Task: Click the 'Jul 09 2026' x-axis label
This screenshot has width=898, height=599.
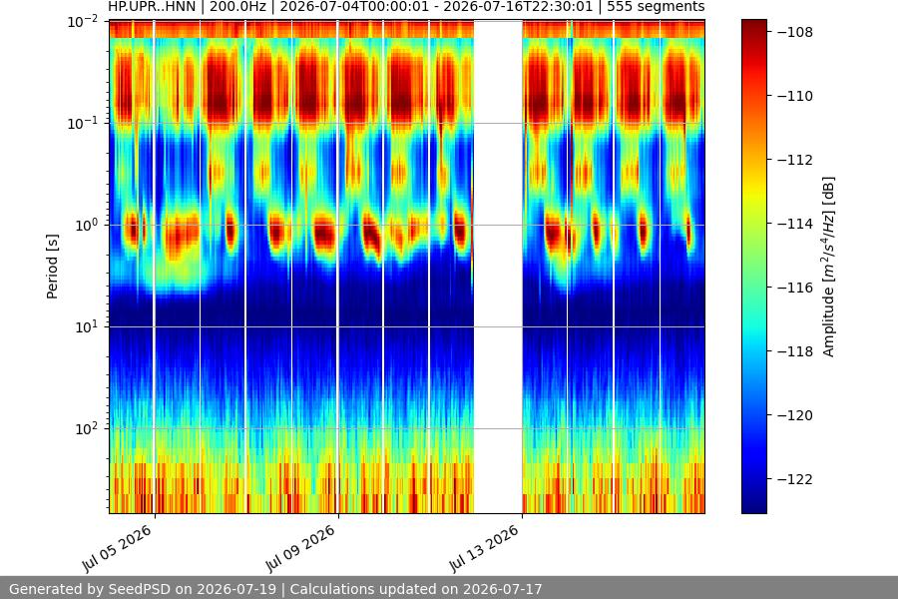Action: [x=300, y=548]
